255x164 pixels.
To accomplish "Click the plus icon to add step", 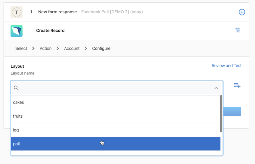I will [242, 12].
